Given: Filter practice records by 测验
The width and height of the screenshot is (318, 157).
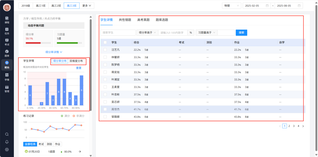Looking at the screenshot, I should click(x=49, y=144).
